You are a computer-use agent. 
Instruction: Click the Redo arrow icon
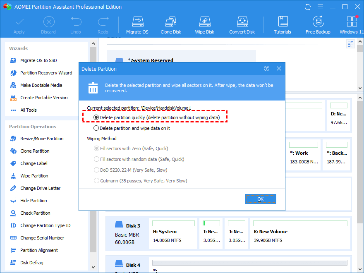(x=103, y=22)
